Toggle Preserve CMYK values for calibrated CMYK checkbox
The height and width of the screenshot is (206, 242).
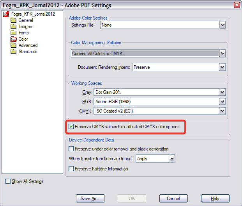71,127
